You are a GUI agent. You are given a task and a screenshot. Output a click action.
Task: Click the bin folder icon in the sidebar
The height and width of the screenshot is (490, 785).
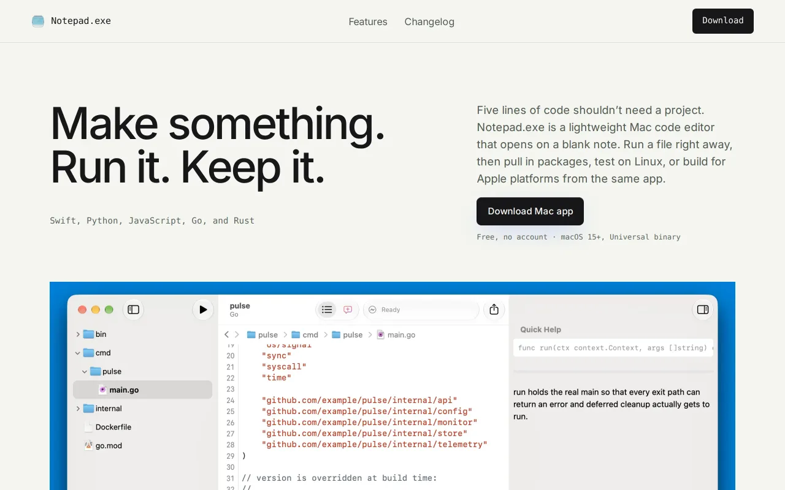88,334
